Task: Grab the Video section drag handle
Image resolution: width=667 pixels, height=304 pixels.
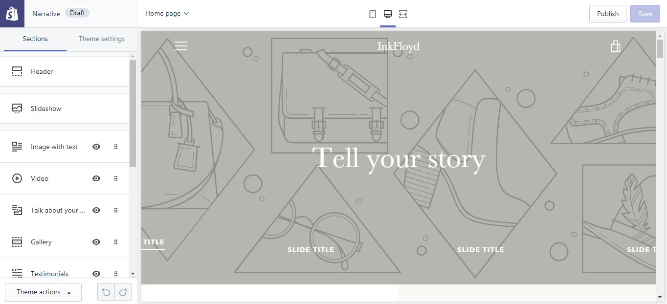Action: [116, 178]
